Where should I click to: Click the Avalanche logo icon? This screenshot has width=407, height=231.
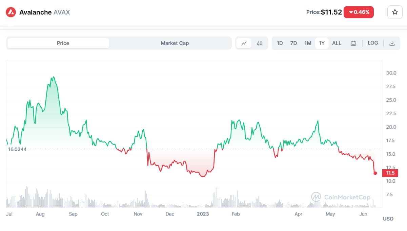pos(11,12)
